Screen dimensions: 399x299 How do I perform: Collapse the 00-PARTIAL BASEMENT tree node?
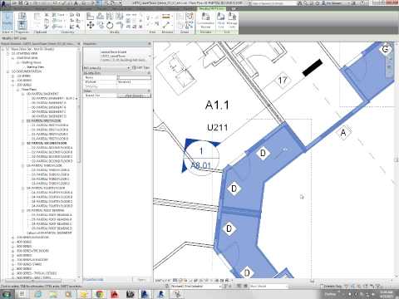coord(23,94)
